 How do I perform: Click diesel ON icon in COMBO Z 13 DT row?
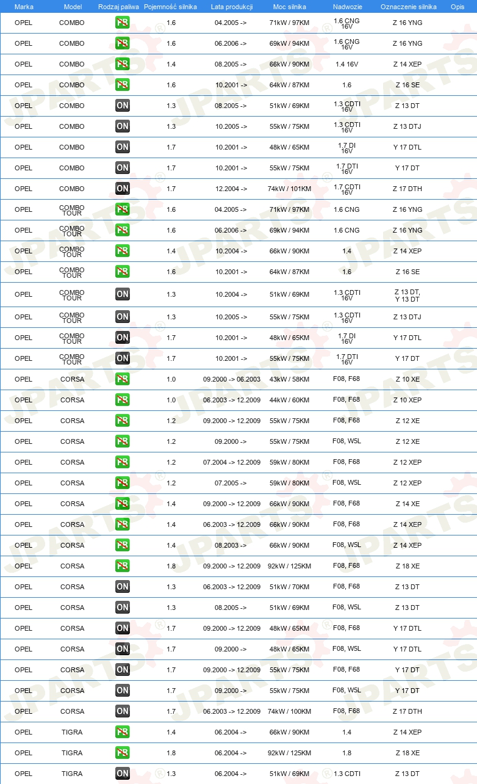click(123, 106)
